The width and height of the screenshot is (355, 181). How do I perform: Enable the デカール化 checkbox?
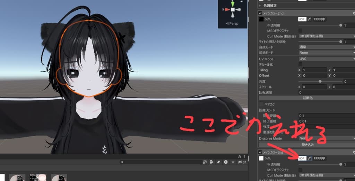click(x=300, y=64)
